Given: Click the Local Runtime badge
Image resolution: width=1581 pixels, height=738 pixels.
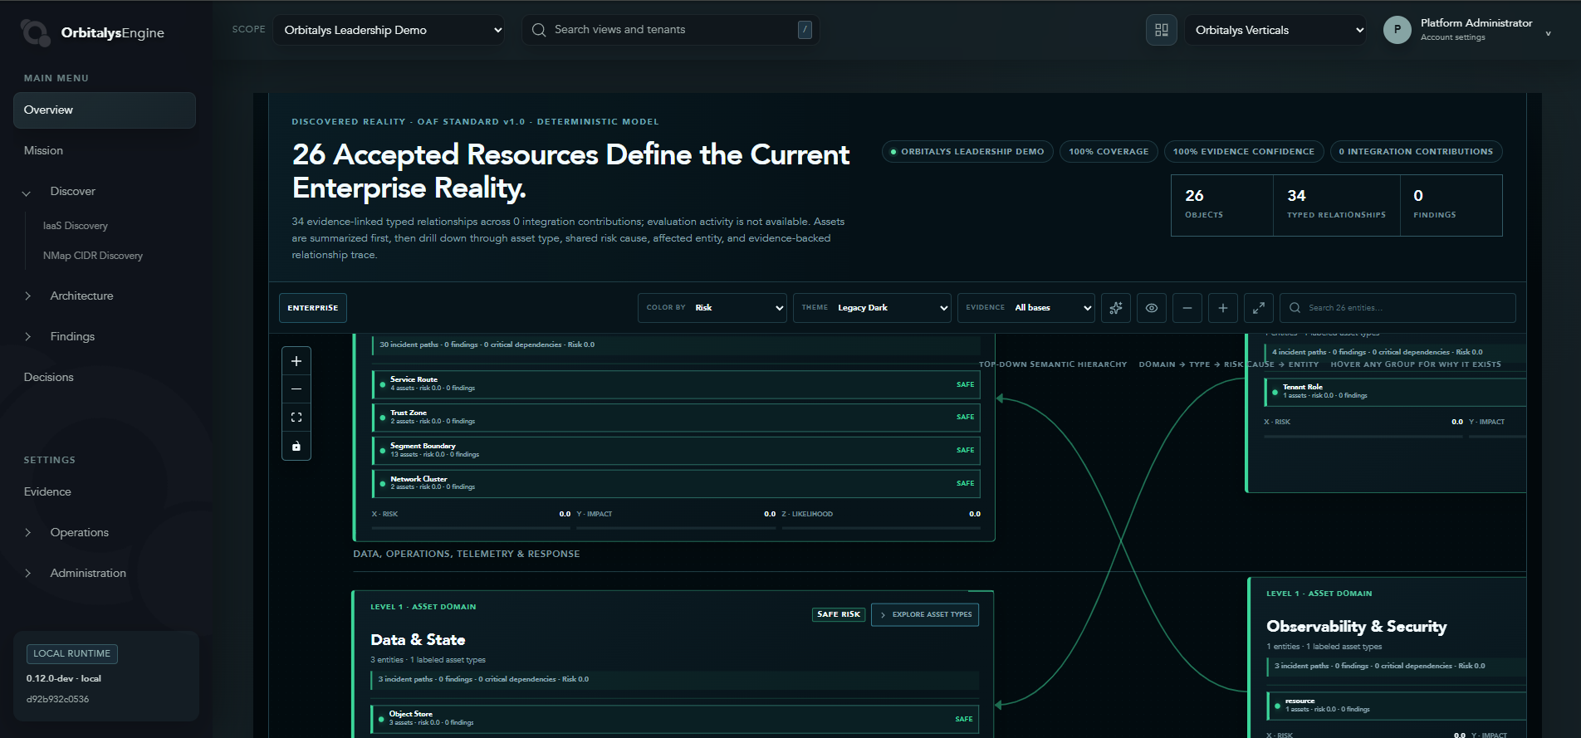Looking at the screenshot, I should [x=72, y=654].
